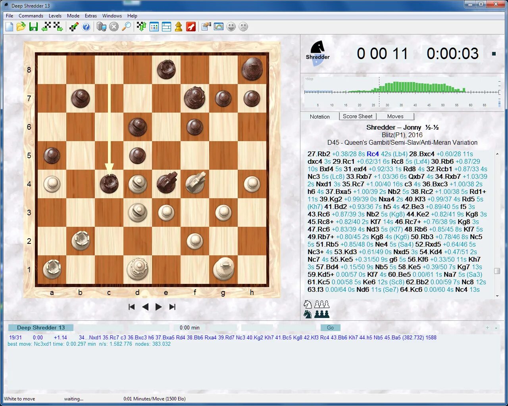The height and width of the screenshot is (406, 508).
Task: Click the green plus engine icon
Action: point(487,327)
